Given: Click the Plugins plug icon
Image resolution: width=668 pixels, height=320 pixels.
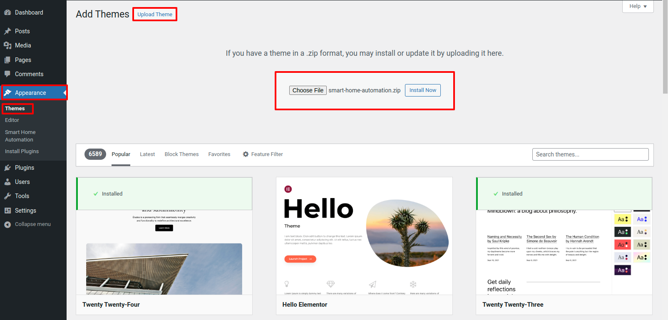Looking at the screenshot, I should [7, 168].
